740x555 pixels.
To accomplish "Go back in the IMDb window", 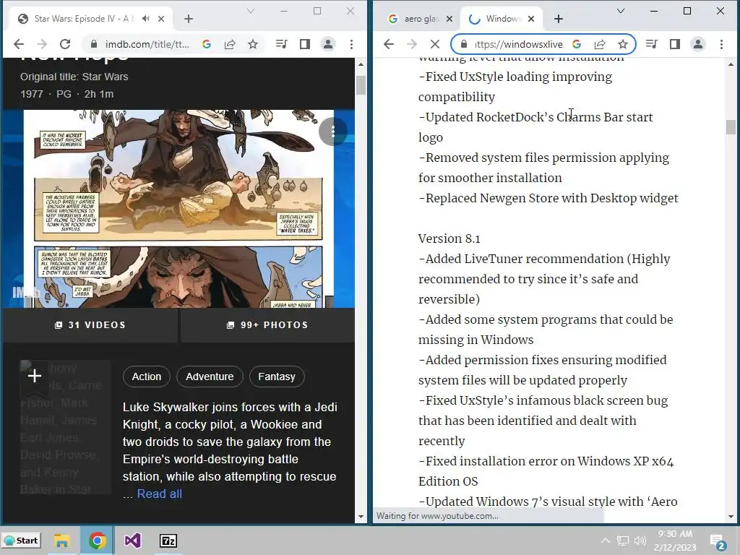I will click(x=19, y=44).
